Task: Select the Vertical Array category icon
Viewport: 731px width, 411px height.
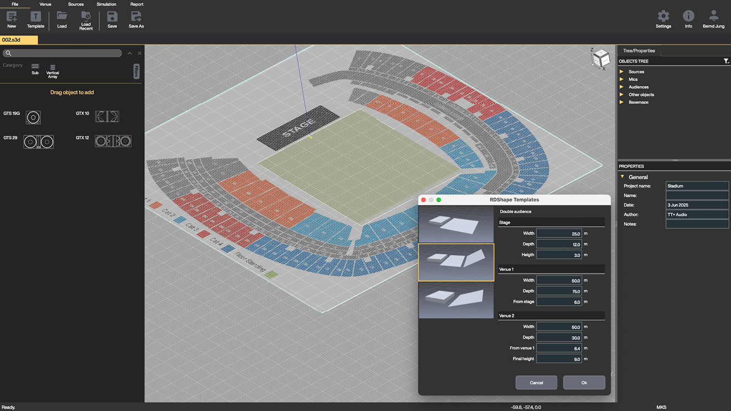Action: click(x=53, y=66)
